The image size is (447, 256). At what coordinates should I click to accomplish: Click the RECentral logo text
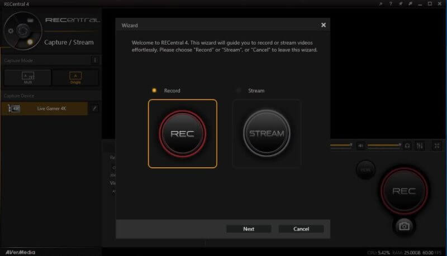(73, 20)
